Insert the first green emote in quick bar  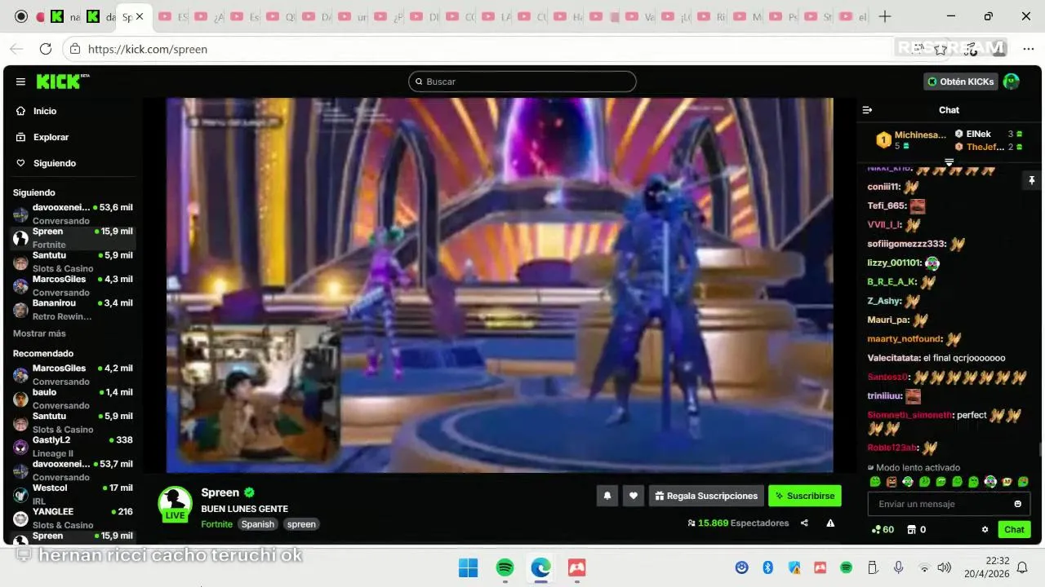pyautogui.click(x=875, y=482)
